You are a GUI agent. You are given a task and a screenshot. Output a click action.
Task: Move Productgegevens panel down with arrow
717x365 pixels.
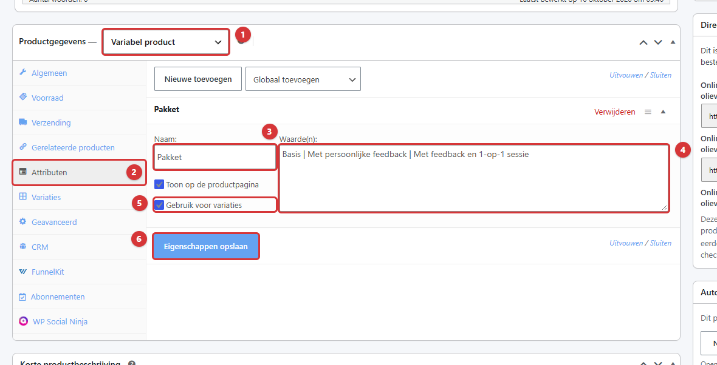pos(658,42)
